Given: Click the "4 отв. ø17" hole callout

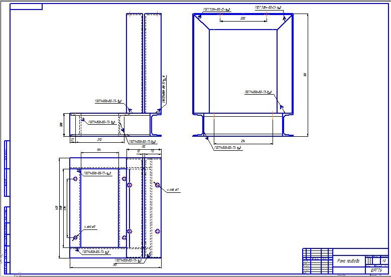Looking at the screenshot, I should point(173,190).
